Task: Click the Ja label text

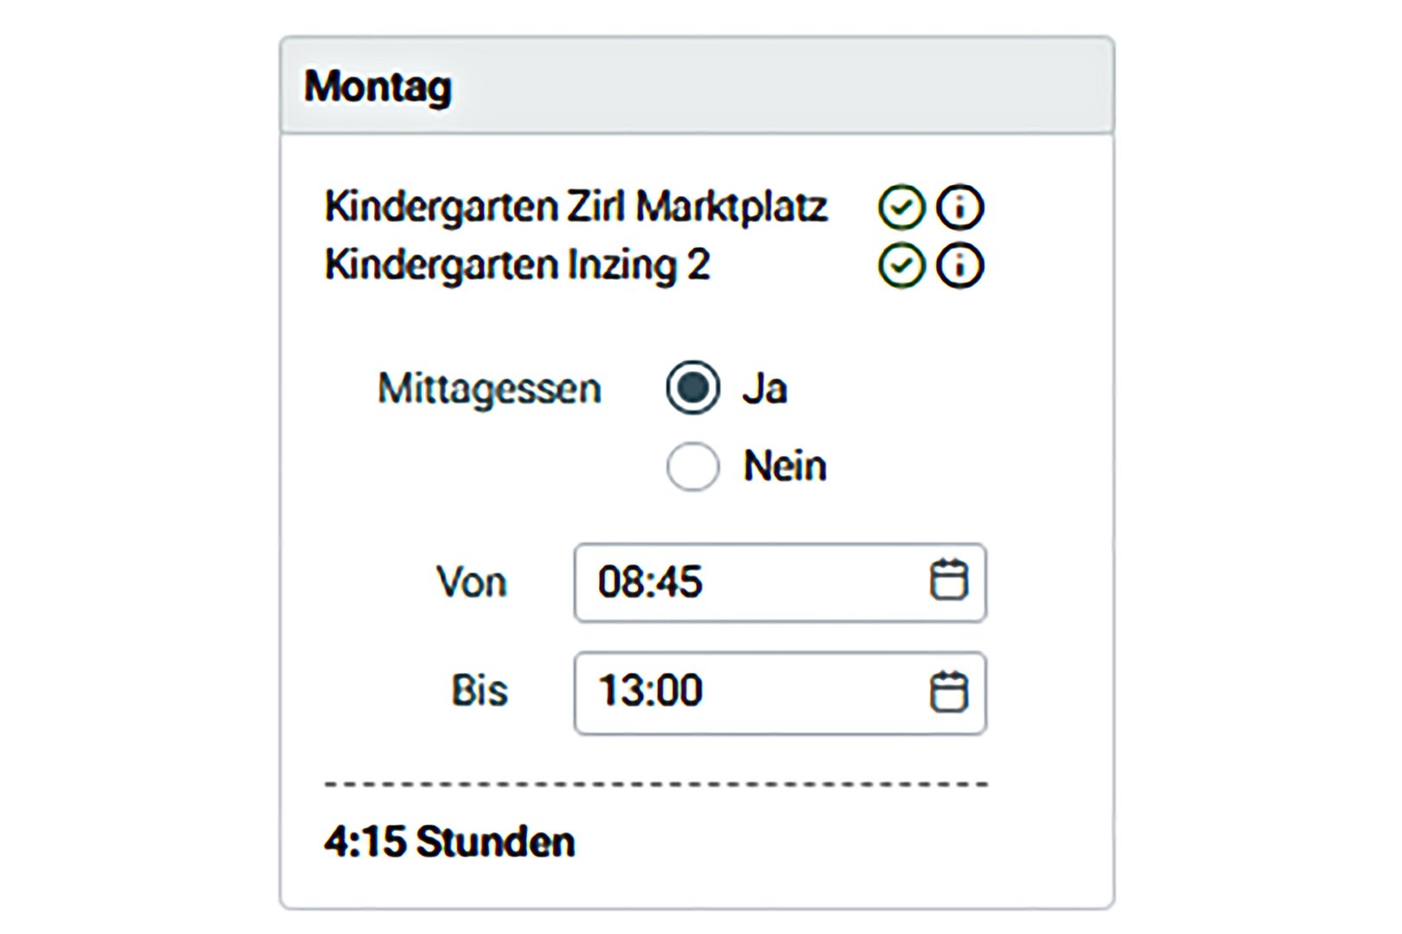Action: point(764,388)
